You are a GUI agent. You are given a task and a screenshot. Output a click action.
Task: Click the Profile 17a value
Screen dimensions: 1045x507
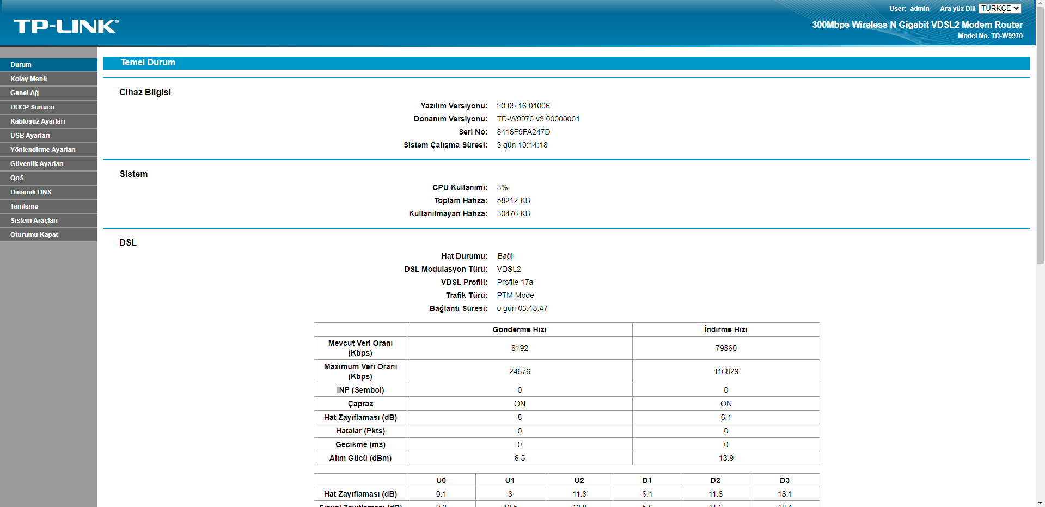coord(515,282)
